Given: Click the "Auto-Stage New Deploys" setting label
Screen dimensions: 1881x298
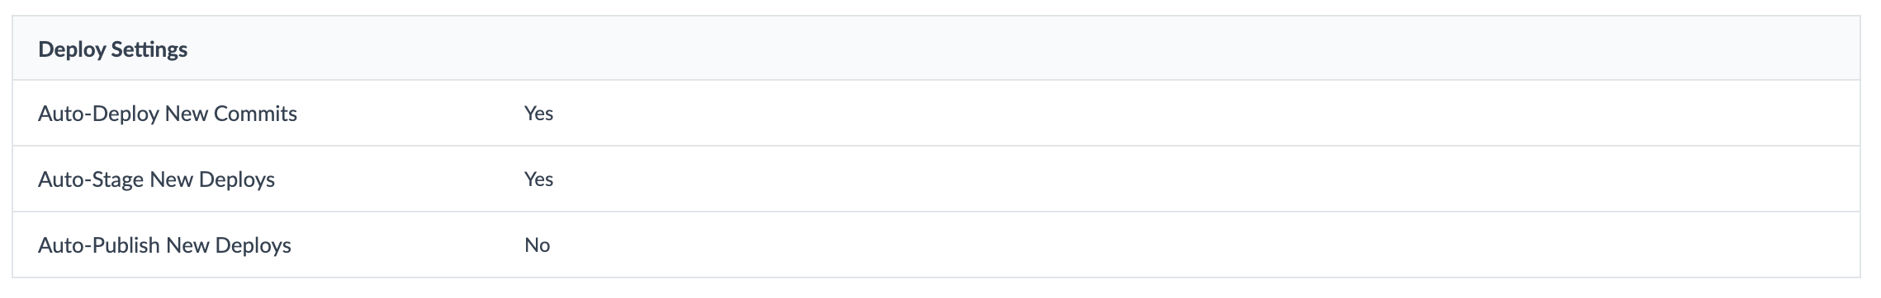Looking at the screenshot, I should 157,179.
